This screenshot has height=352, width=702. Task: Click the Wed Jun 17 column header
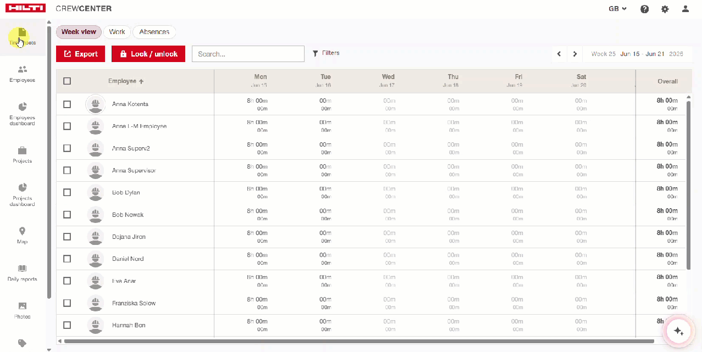[x=388, y=81]
